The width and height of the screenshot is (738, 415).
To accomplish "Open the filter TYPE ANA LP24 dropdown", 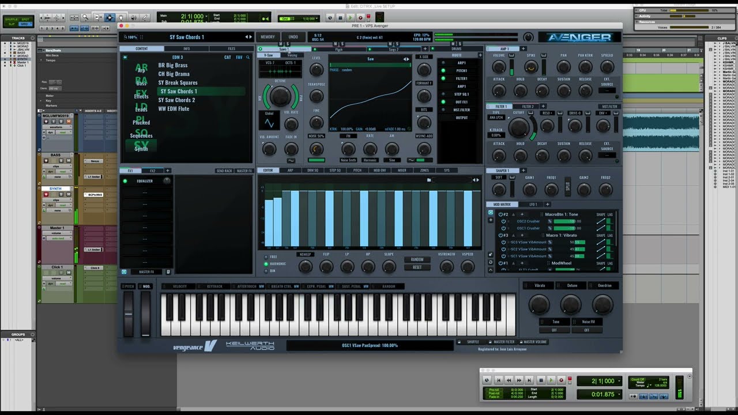I will point(496,118).
